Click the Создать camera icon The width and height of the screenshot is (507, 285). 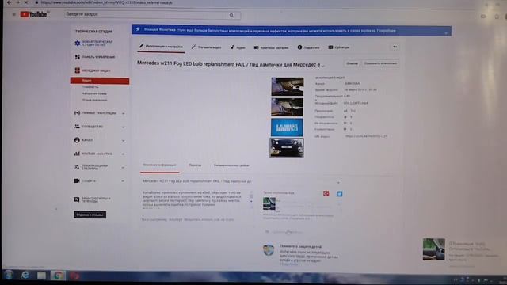point(77,180)
